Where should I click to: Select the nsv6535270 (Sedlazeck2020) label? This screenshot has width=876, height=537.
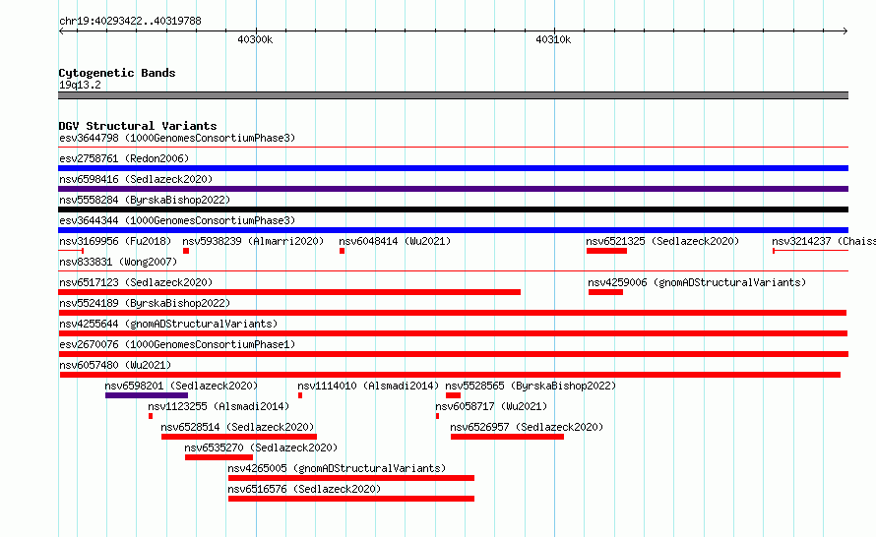coord(261,447)
